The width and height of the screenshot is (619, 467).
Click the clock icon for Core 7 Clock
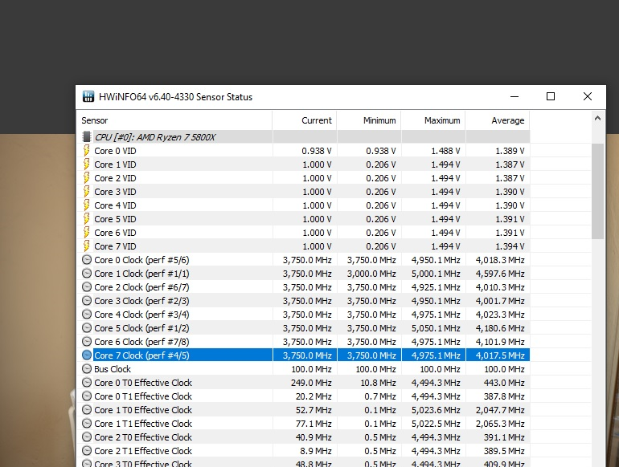[x=87, y=355]
